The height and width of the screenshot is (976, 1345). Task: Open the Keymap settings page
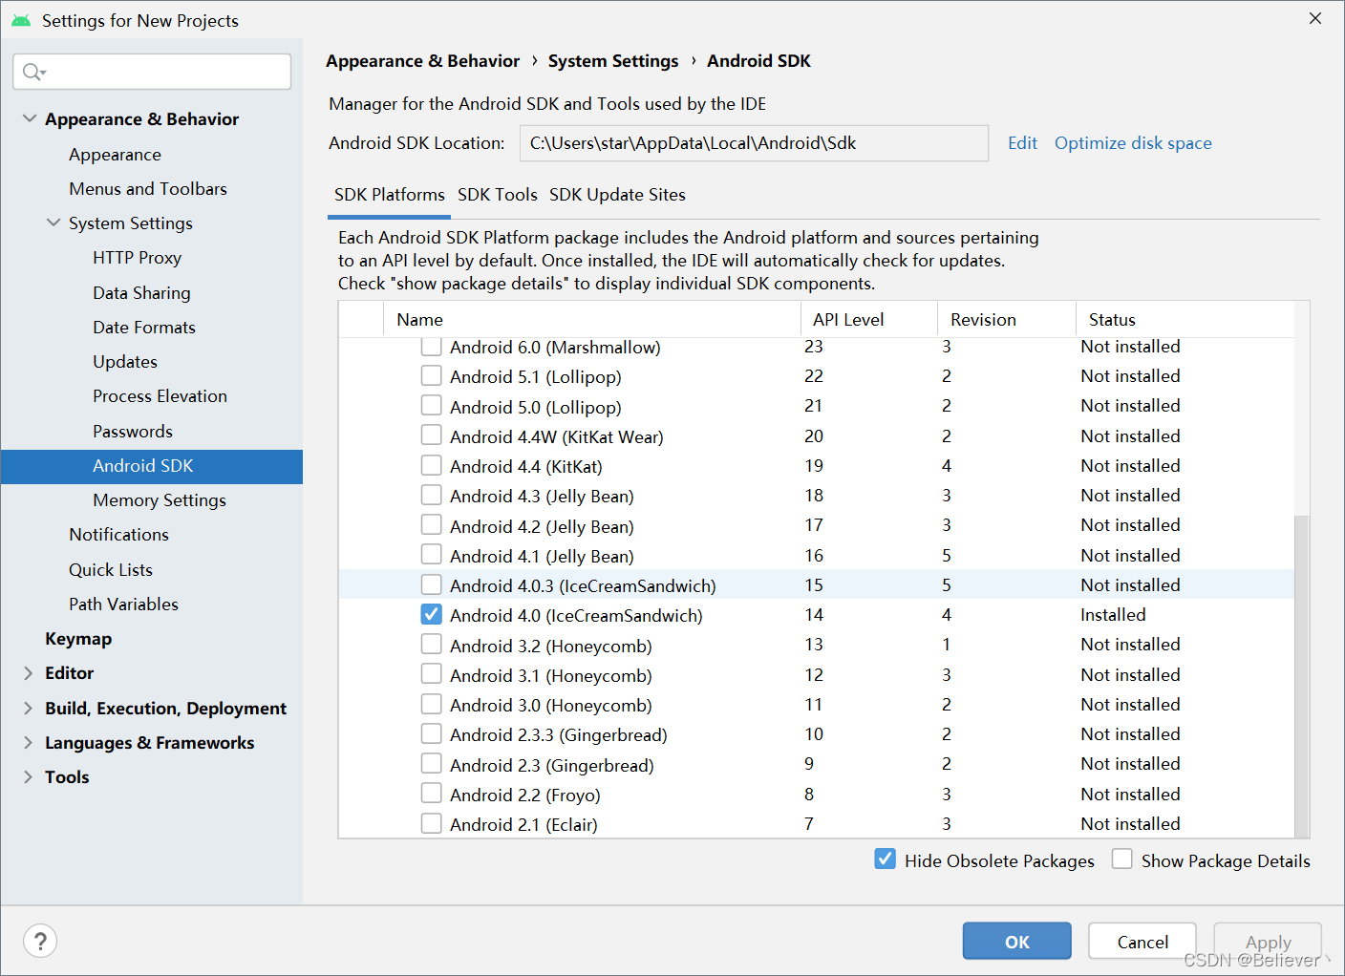(x=78, y=639)
